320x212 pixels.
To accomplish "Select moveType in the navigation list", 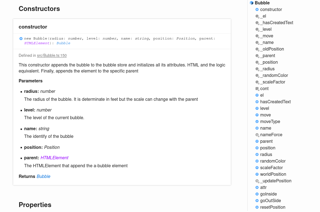I will click(x=270, y=122).
